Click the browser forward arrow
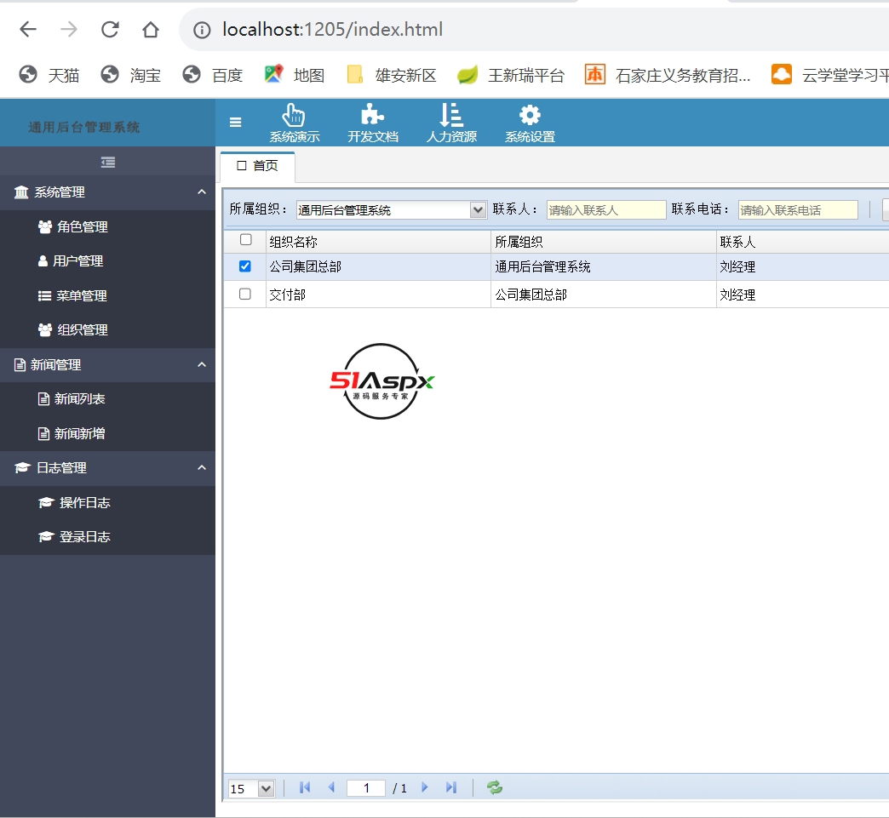The width and height of the screenshot is (889, 818). tap(69, 29)
